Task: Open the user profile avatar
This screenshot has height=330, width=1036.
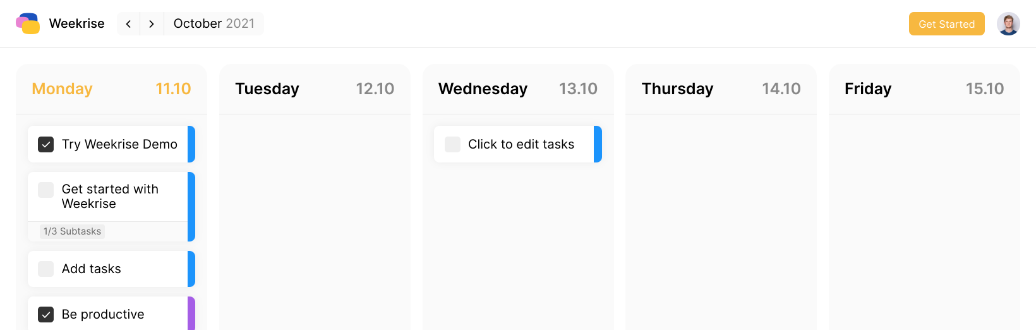Action: point(1008,24)
